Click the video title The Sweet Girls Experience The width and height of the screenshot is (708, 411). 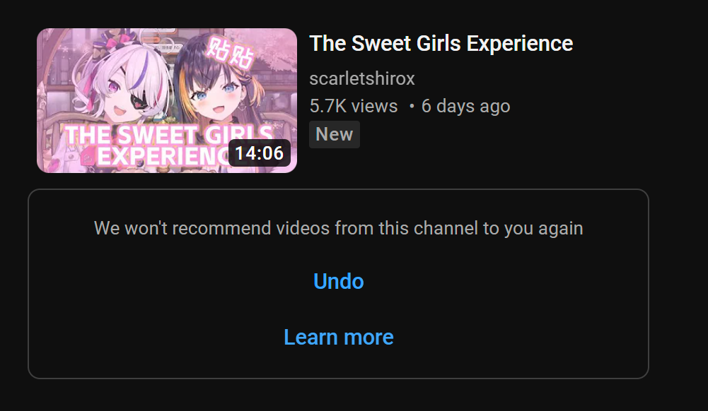point(441,44)
